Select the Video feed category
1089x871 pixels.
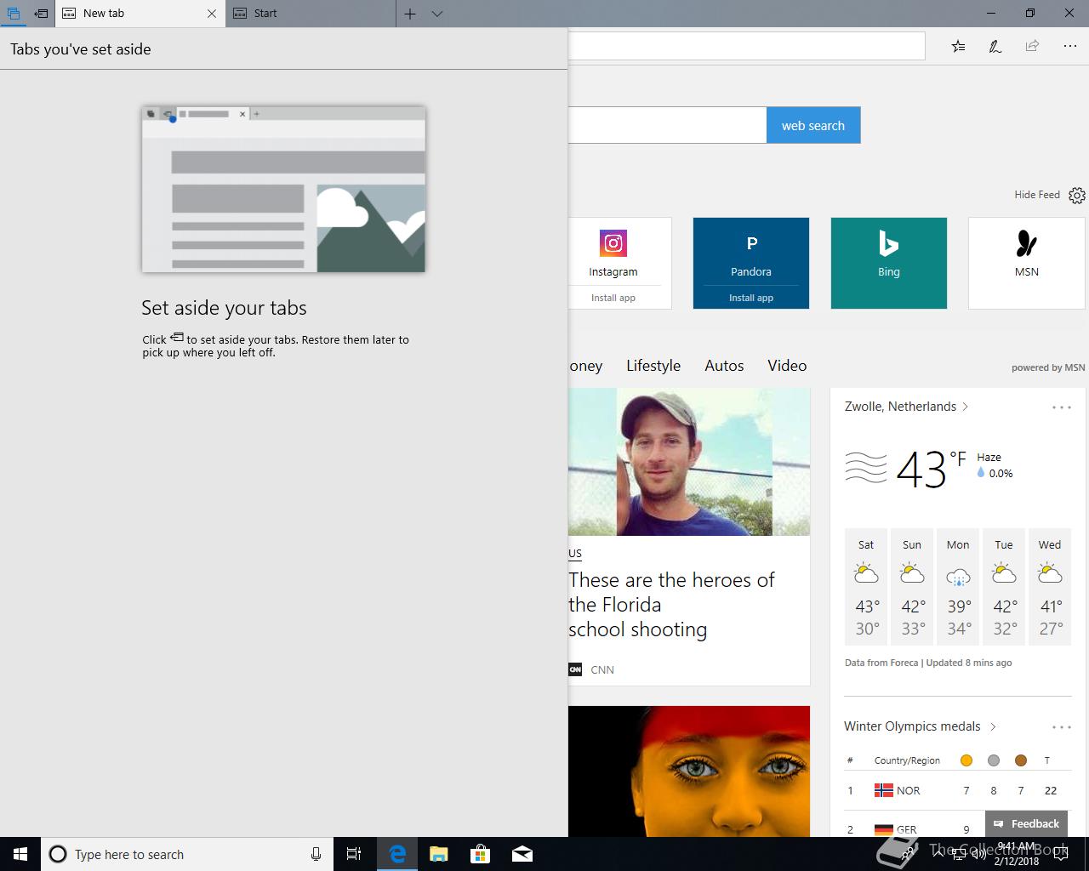787,366
